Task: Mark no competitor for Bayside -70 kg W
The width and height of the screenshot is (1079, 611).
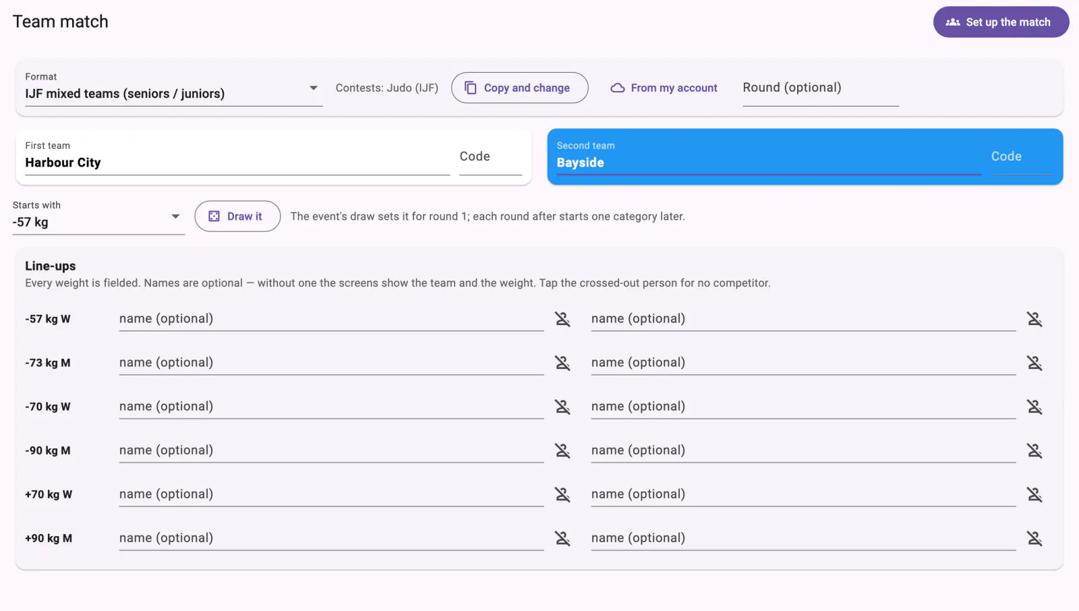Action: [1034, 407]
